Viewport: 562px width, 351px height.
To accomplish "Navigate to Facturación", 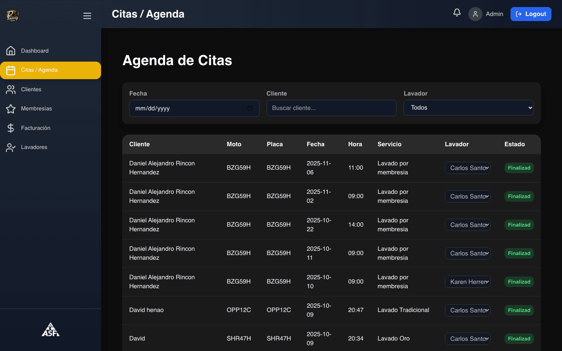I will tap(50, 128).
